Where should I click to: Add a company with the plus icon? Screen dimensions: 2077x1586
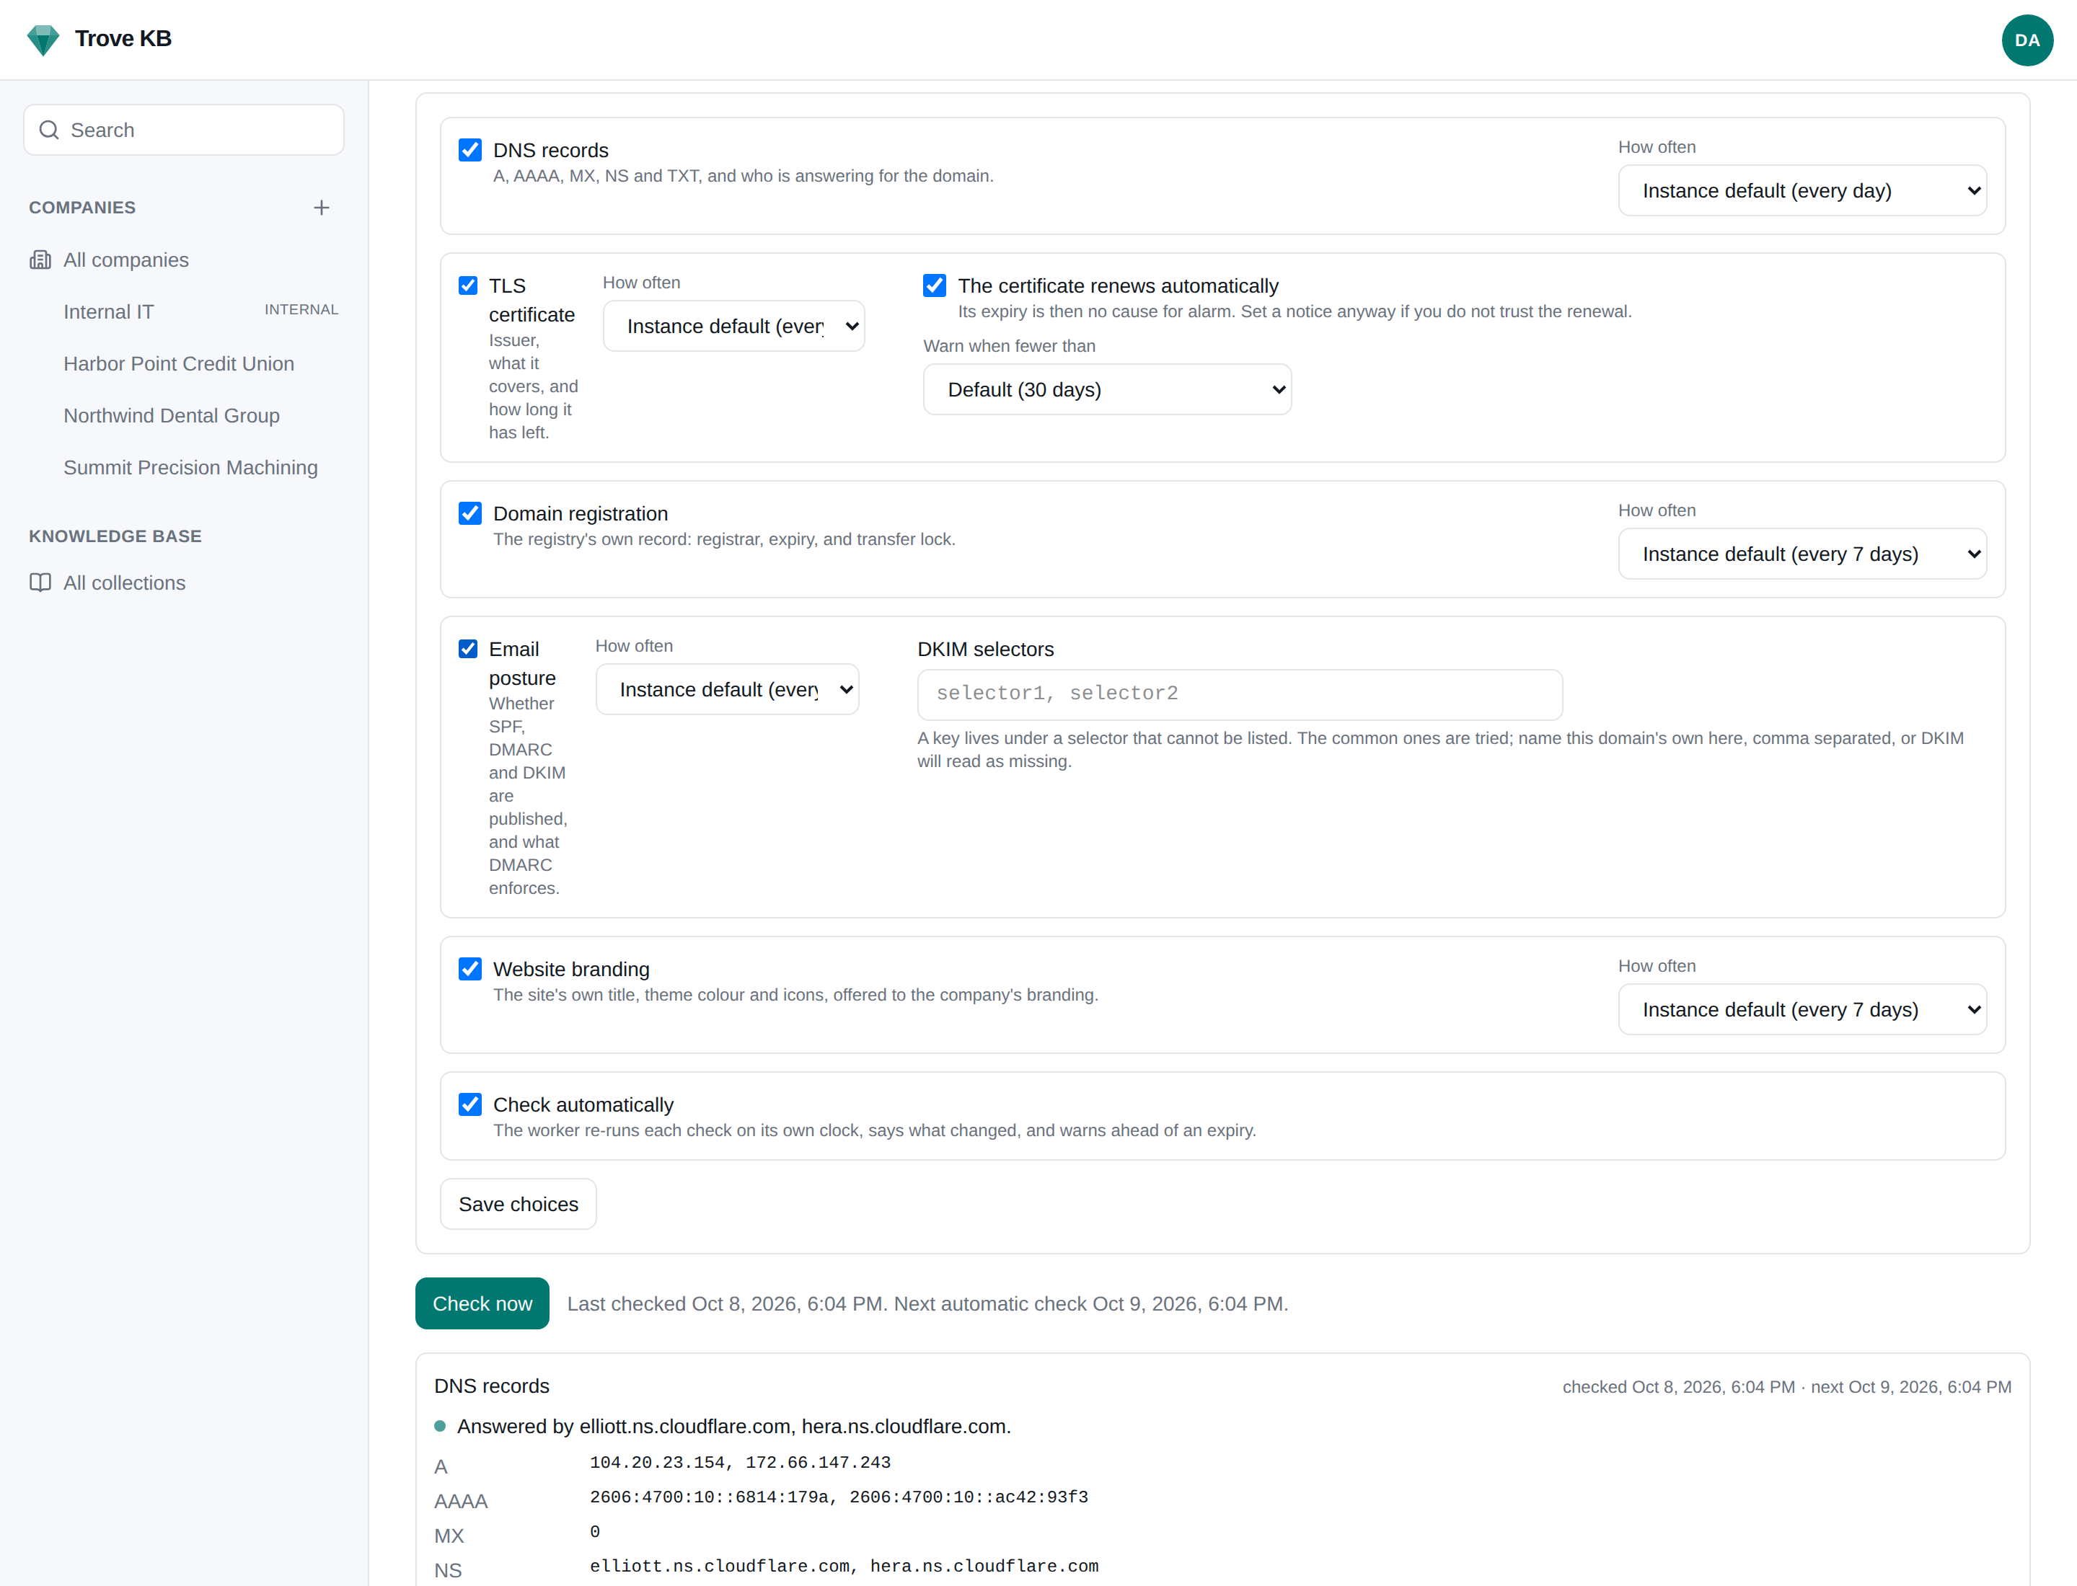pos(321,208)
